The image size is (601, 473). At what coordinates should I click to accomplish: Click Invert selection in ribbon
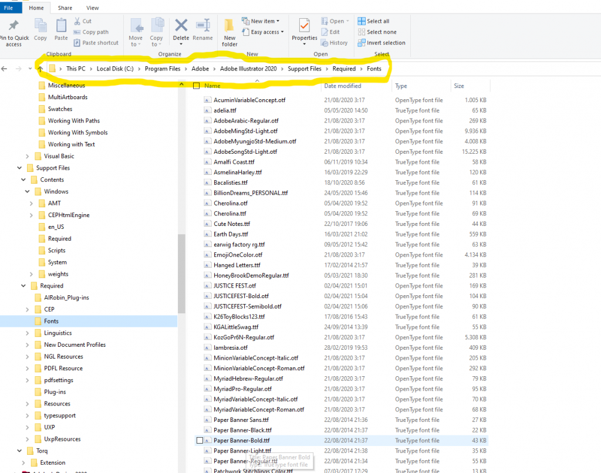click(x=385, y=43)
